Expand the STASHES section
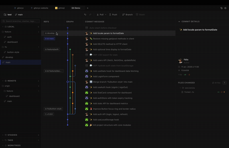The image size is (229, 148). pyautogui.click(x=20, y=135)
